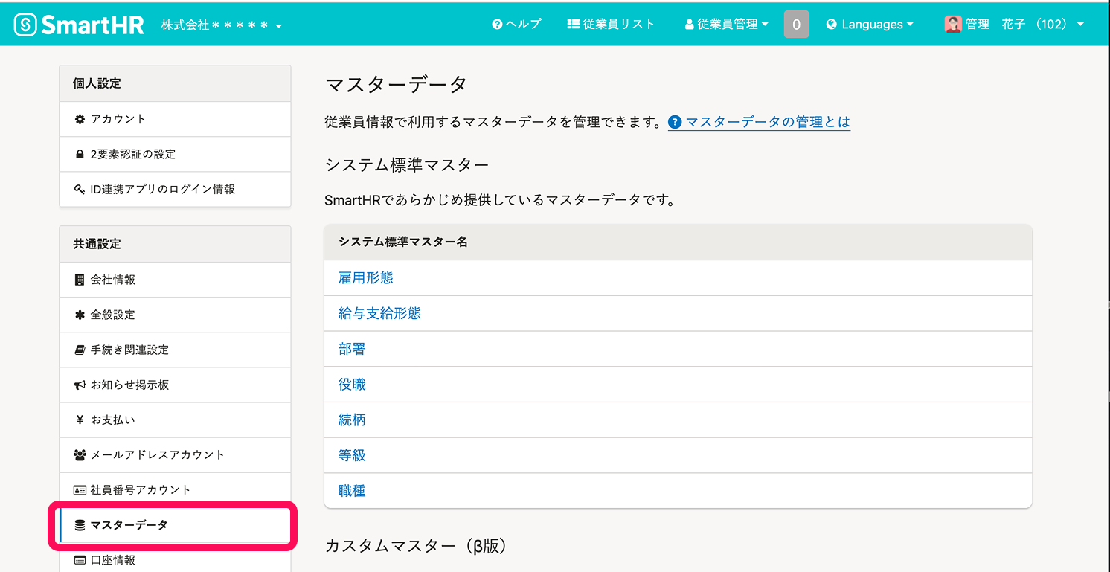Select 口座情報 in the sidebar
Screen dimensions: 1110x572
click(112, 560)
